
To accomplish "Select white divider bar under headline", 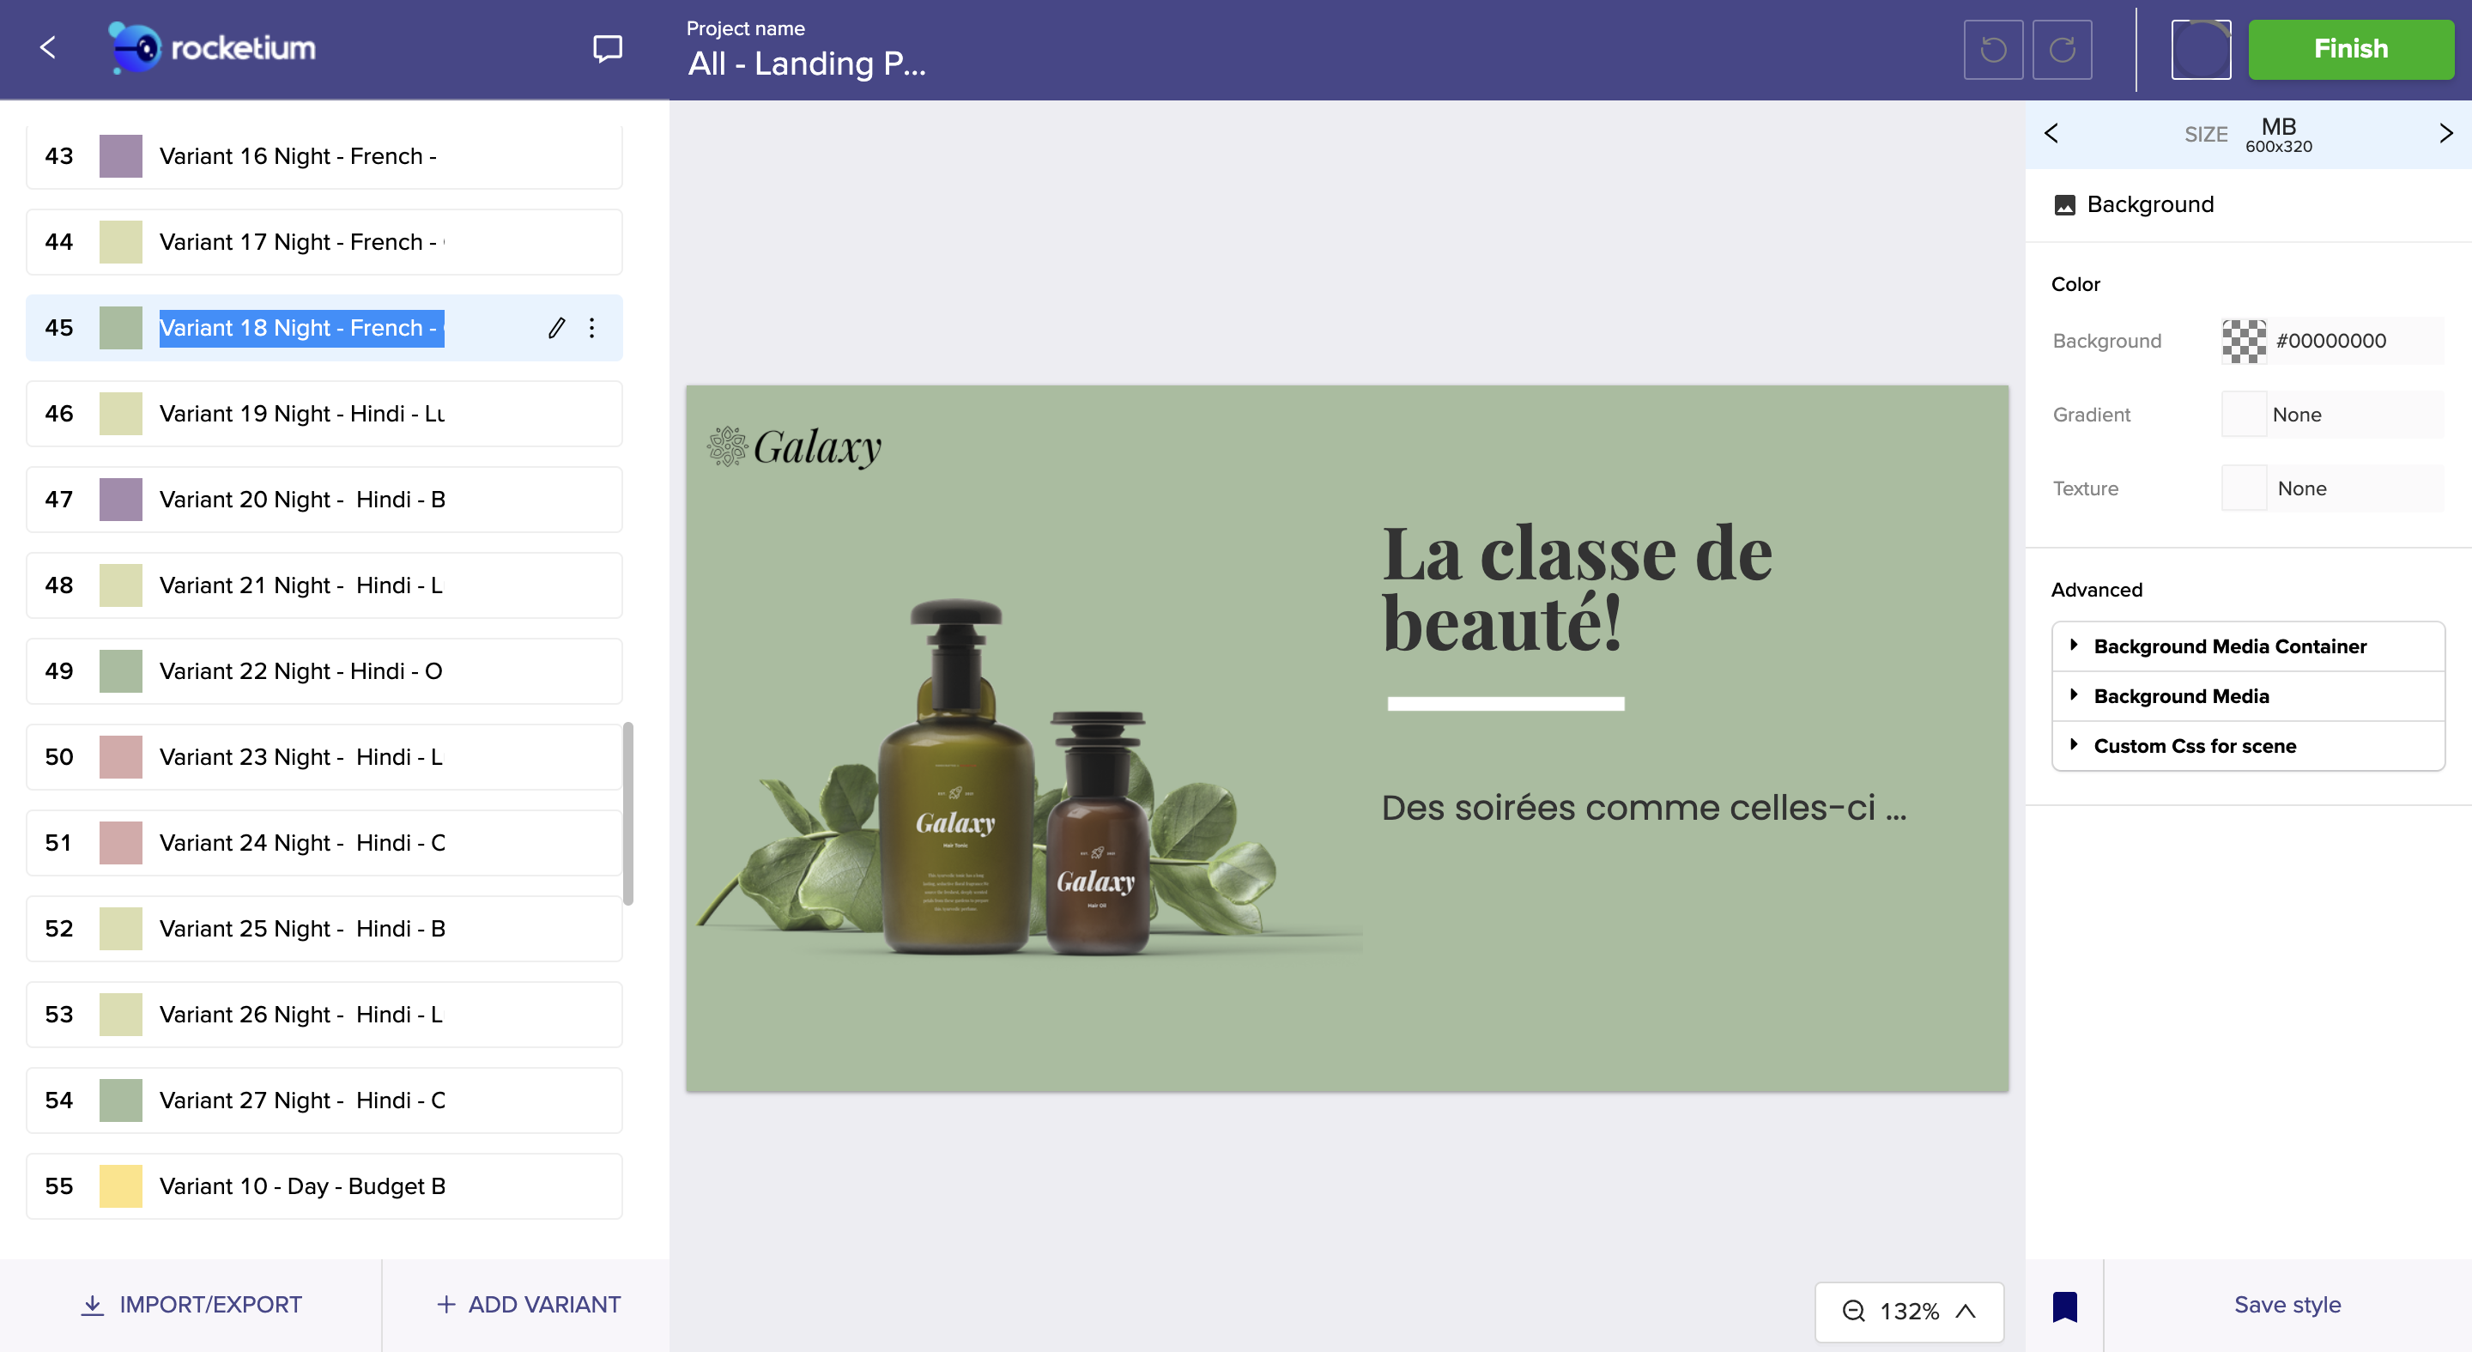I will coord(1506,703).
